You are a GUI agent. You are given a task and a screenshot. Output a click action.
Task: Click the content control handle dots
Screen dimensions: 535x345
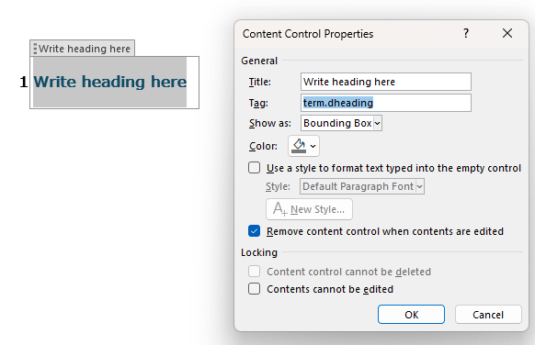pyautogui.click(x=35, y=49)
